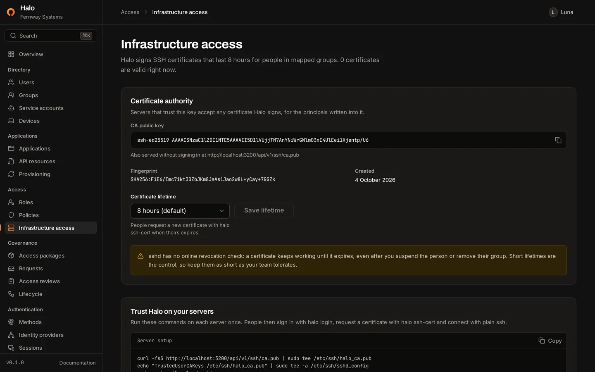Open the Certificate lifetime dropdown

tap(180, 211)
